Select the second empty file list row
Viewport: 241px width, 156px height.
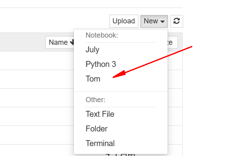tap(37, 79)
